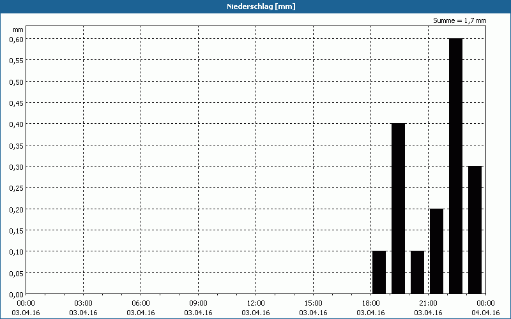Click the x-axis time label '21:00'
Image resolution: width=511 pixels, height=319 pixels.
[428, 304]
